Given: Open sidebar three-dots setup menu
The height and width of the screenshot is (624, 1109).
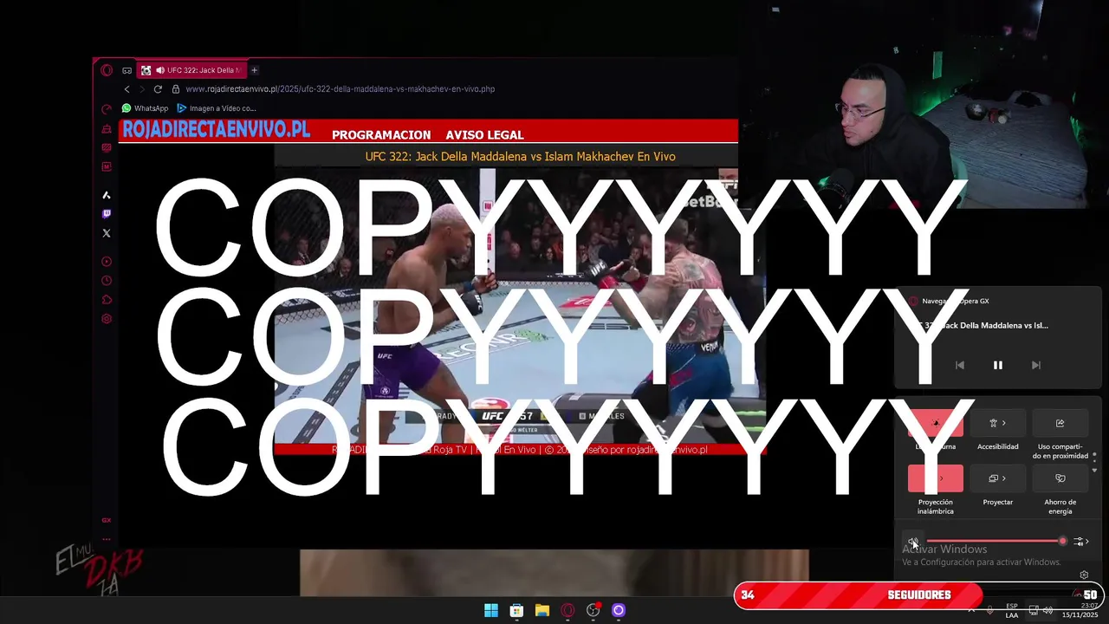Looking at the screenshot, I should (107, 539).
